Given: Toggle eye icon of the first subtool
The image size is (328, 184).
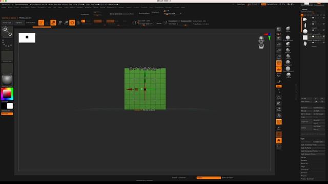Looking at the screenshot, I should 323,18.
